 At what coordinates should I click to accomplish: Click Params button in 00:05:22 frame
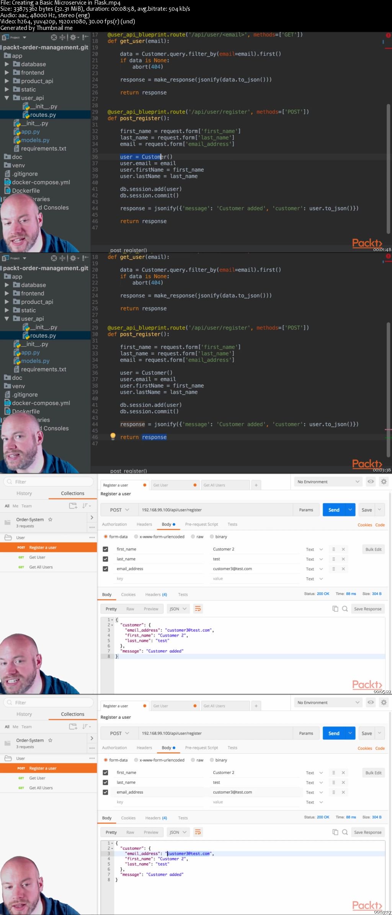click(306, 510)
